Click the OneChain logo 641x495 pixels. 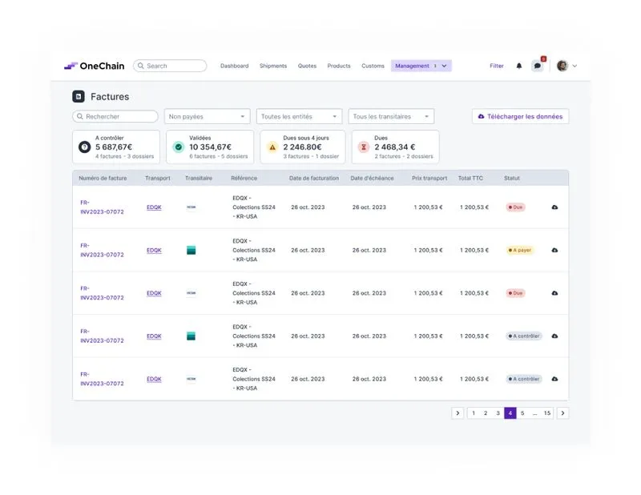click(95, 66)
